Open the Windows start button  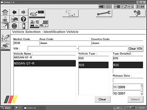[x=6, y=108]
